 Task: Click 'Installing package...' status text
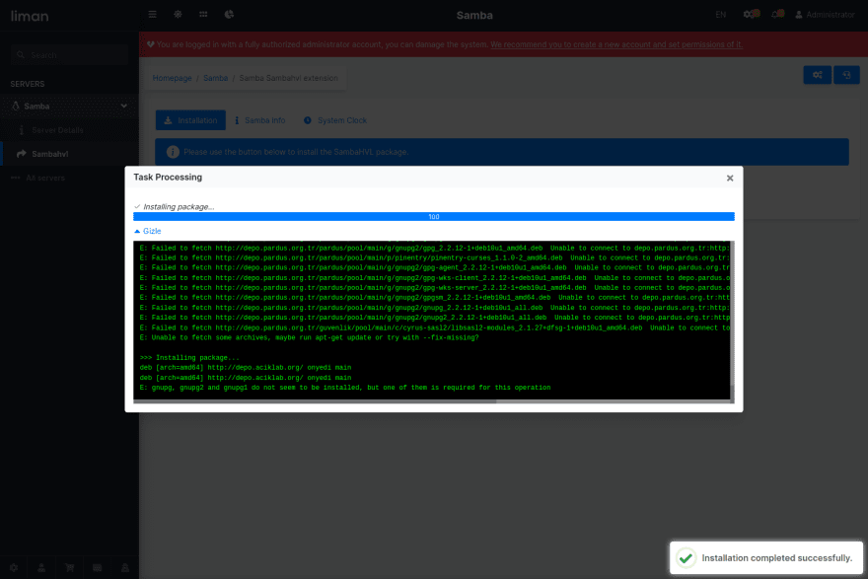coord(179,207)
